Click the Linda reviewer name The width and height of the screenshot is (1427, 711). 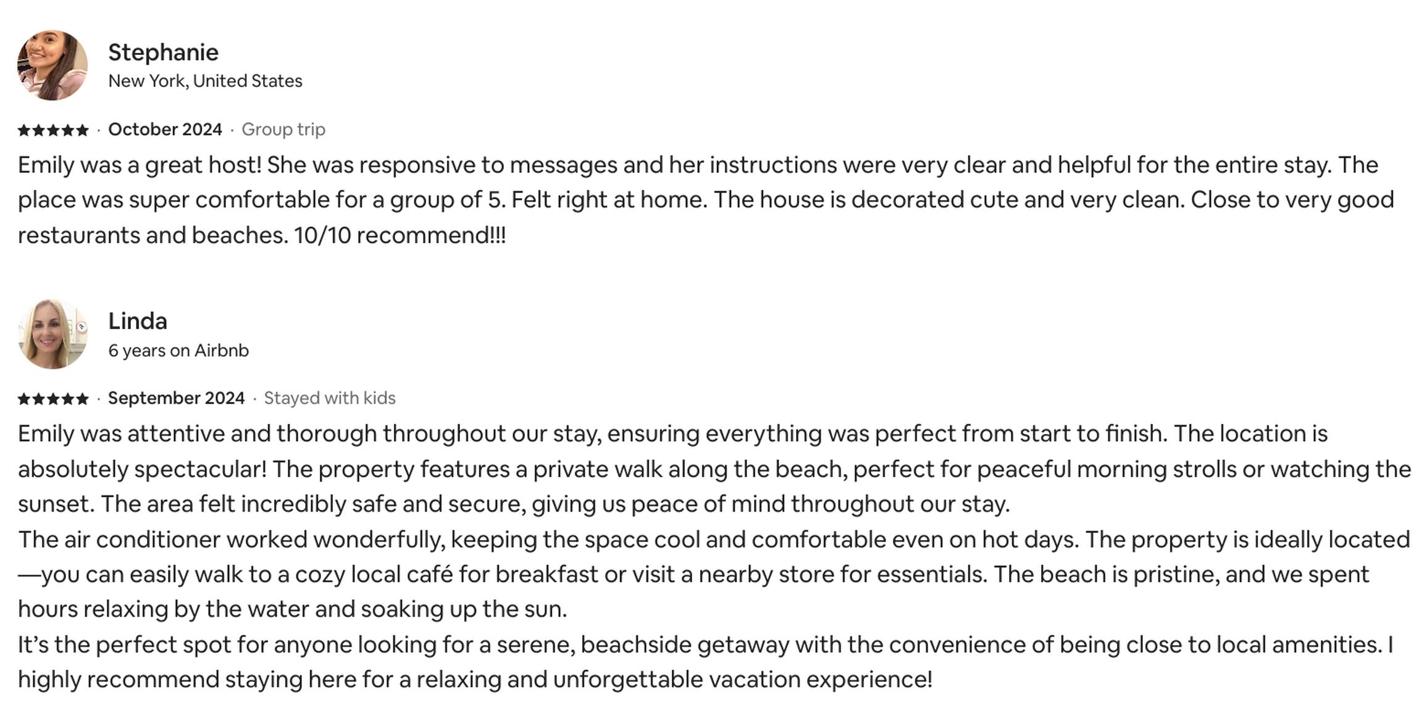(x=138, y=322)
